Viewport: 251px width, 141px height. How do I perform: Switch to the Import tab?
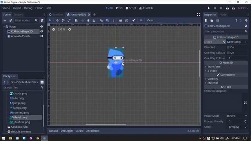click(18, 14)
